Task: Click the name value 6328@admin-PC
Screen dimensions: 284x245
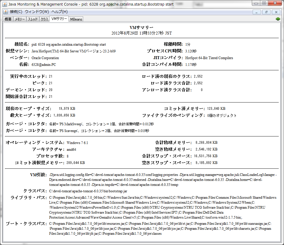Action: pyautogui.click(x=44, y=65)
